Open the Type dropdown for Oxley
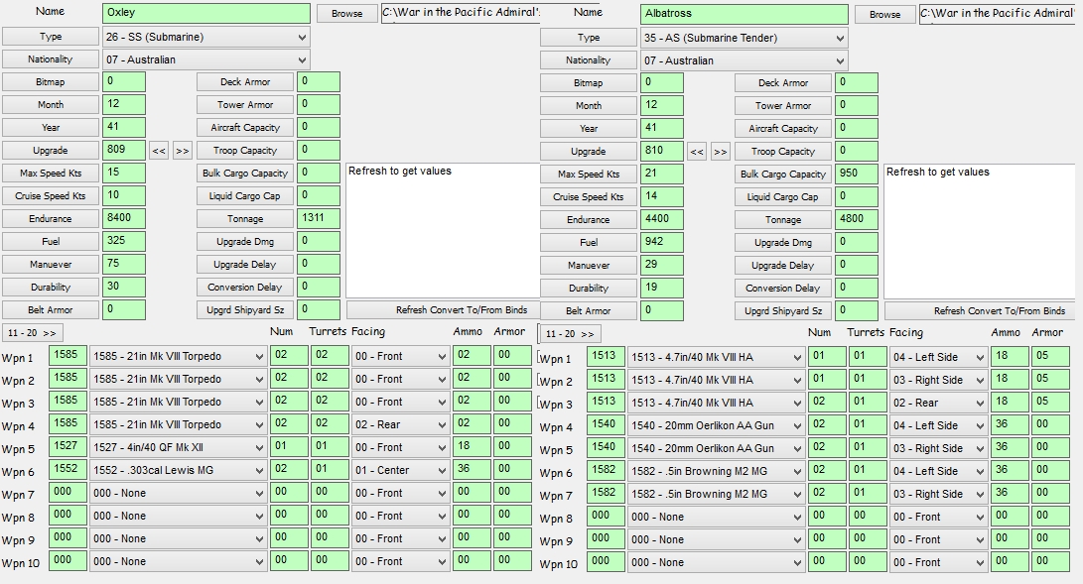The image size is (1083, 584). tap(205, 37)
